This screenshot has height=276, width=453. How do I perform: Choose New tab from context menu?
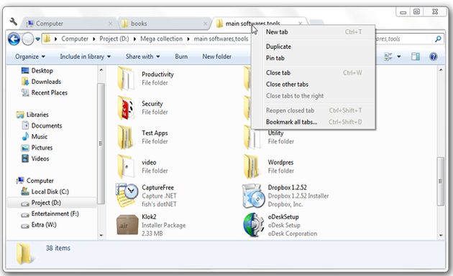314,32
